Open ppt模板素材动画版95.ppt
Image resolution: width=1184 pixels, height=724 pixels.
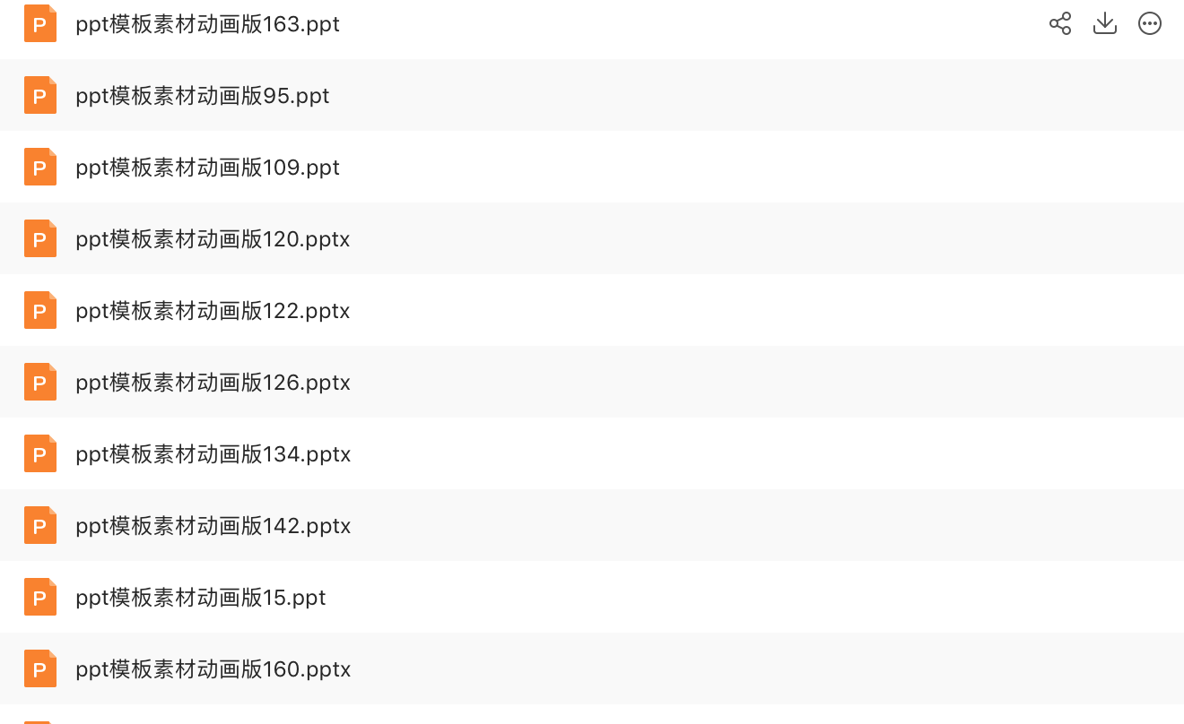(x=203, y=96)
